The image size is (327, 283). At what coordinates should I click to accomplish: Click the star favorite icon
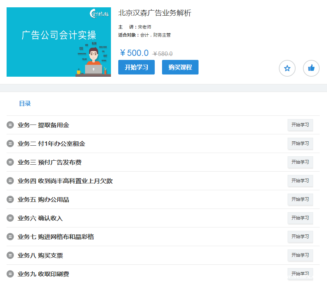pos(287,68)
